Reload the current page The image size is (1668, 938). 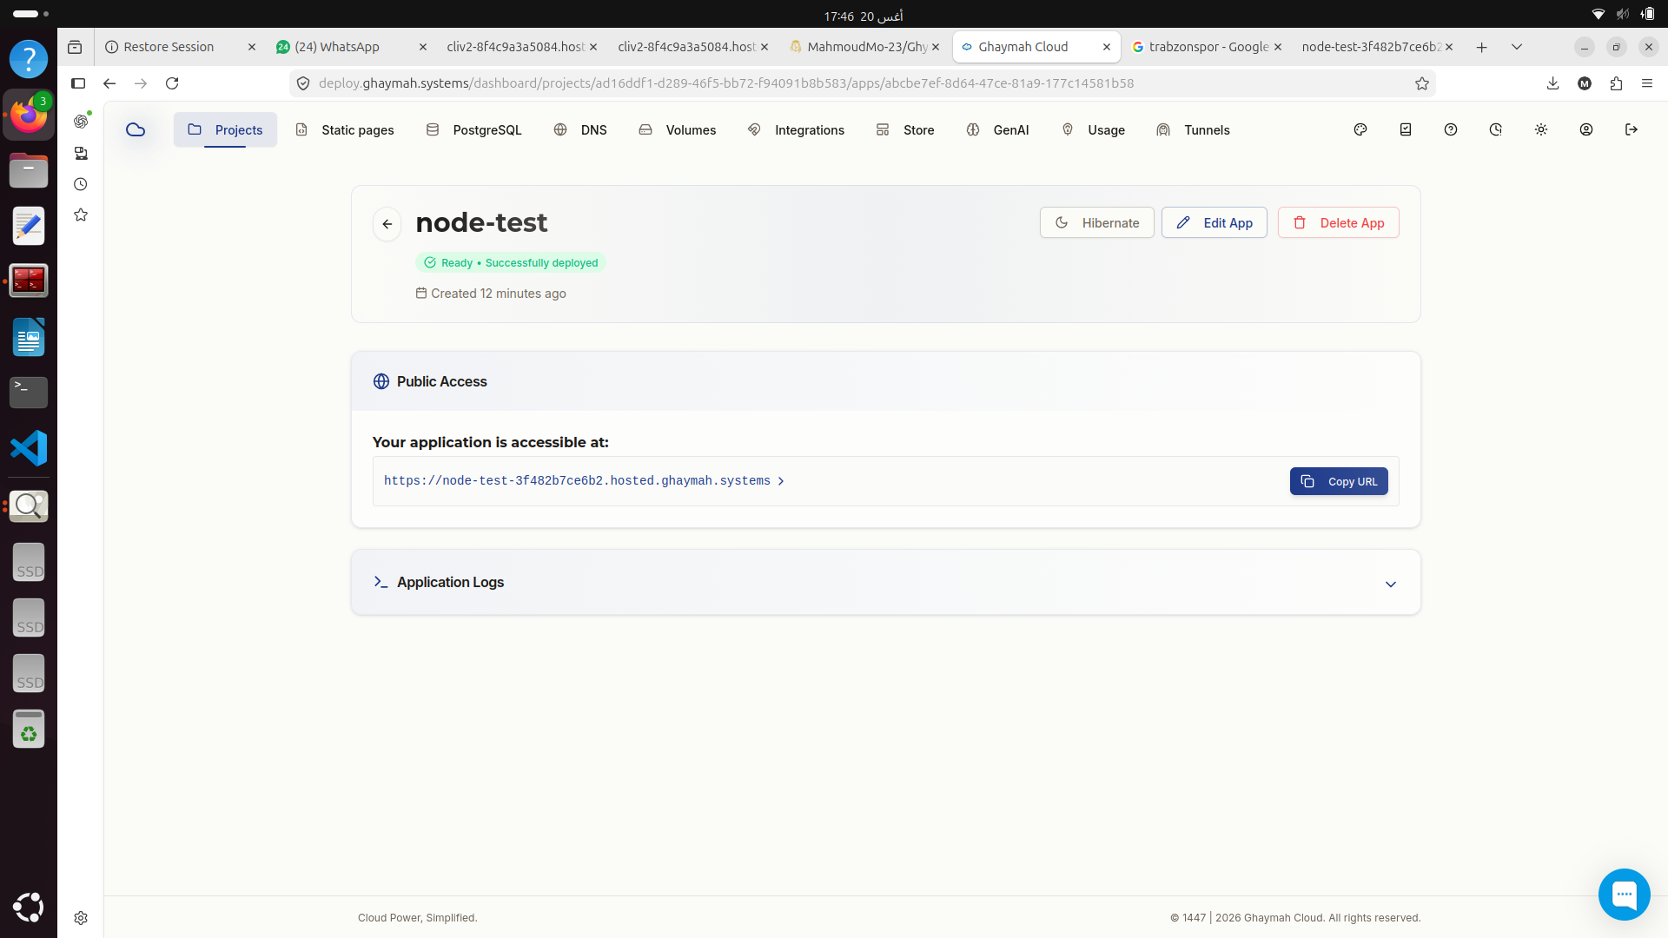click(x=172, y=83)
